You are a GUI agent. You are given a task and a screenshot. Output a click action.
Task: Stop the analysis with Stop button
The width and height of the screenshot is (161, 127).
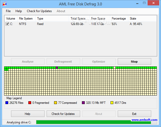134,62
